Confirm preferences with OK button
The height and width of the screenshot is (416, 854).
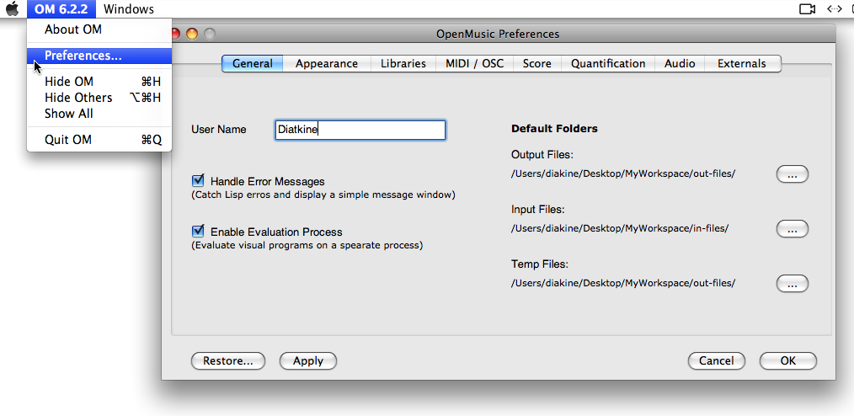[x=788, y=360]
